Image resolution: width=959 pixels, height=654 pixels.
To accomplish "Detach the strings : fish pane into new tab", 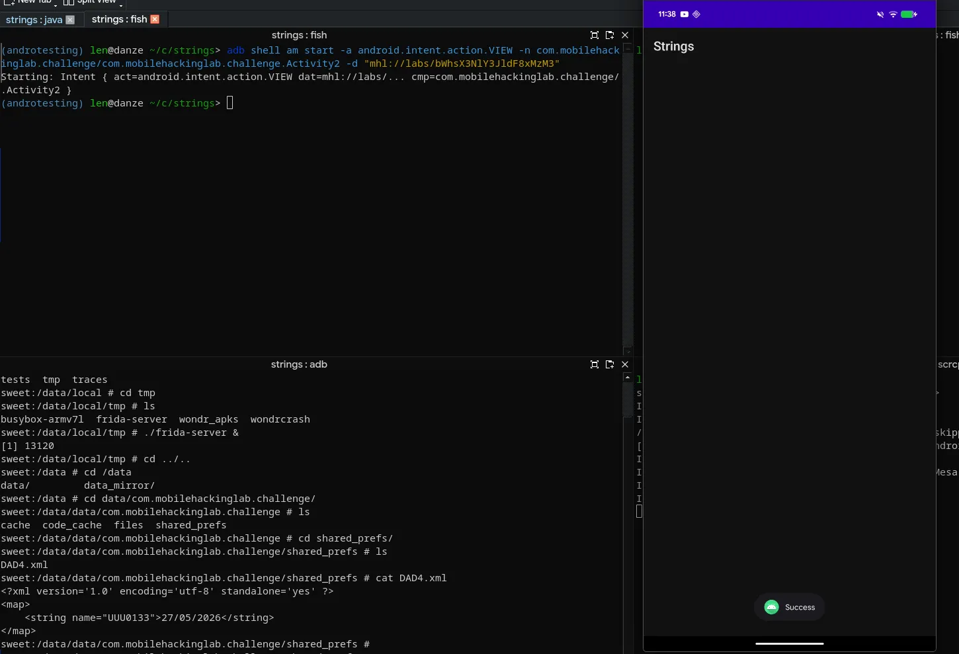I will coord(610,35).
